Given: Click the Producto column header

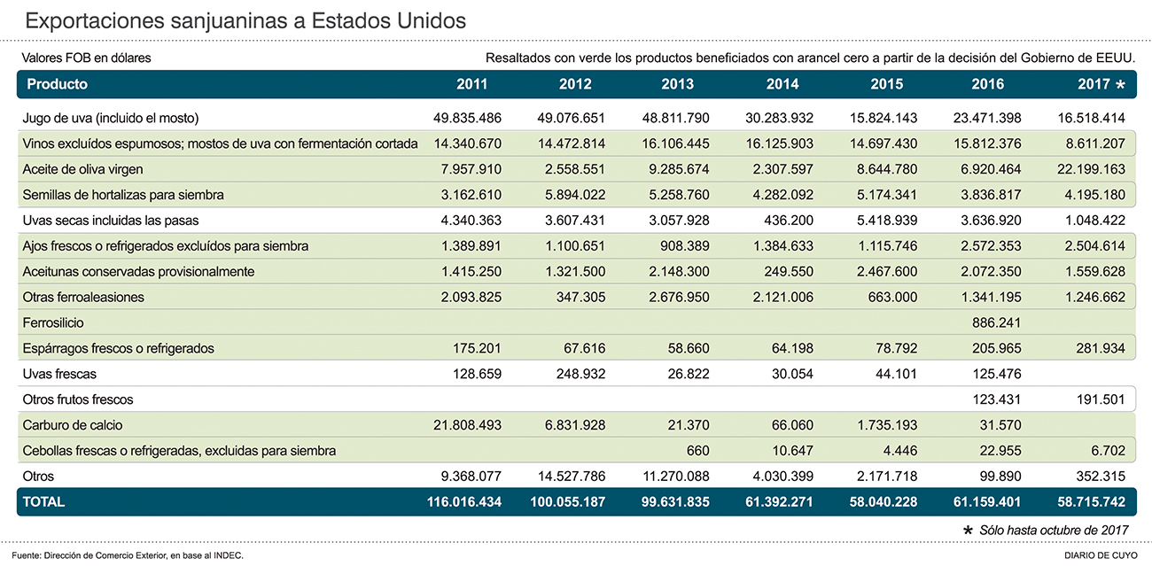Looking at the screenshot, I should [58, 84].
